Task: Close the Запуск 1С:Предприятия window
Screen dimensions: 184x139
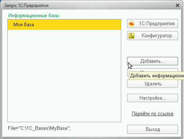Action: [x=177, y=5]
